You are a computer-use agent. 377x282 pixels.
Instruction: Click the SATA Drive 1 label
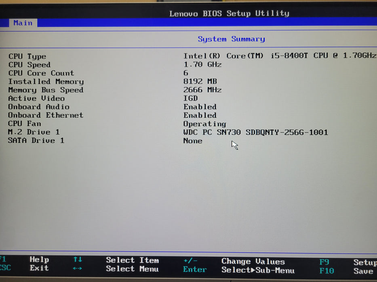tap(36, 141)
